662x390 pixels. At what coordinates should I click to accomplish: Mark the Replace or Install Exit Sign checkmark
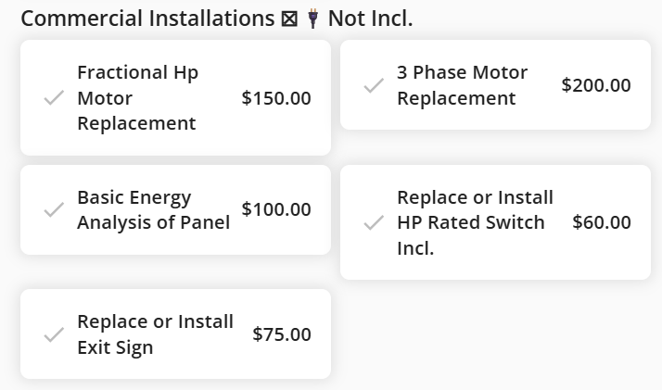(54, 334)
